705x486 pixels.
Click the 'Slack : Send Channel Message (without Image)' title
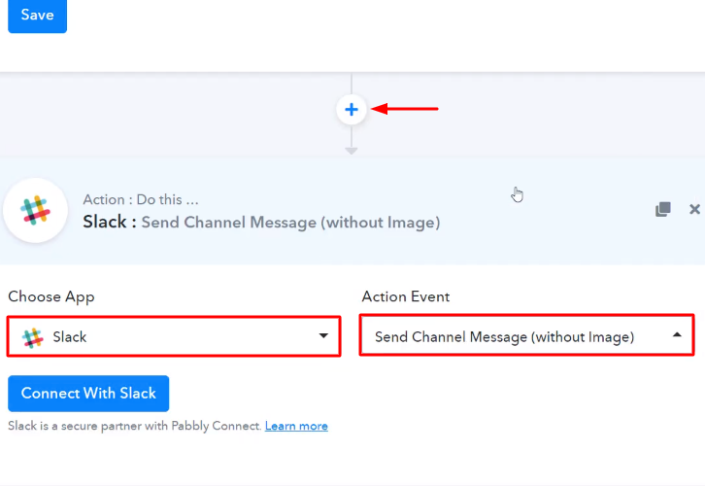click(x=261, y=223)
